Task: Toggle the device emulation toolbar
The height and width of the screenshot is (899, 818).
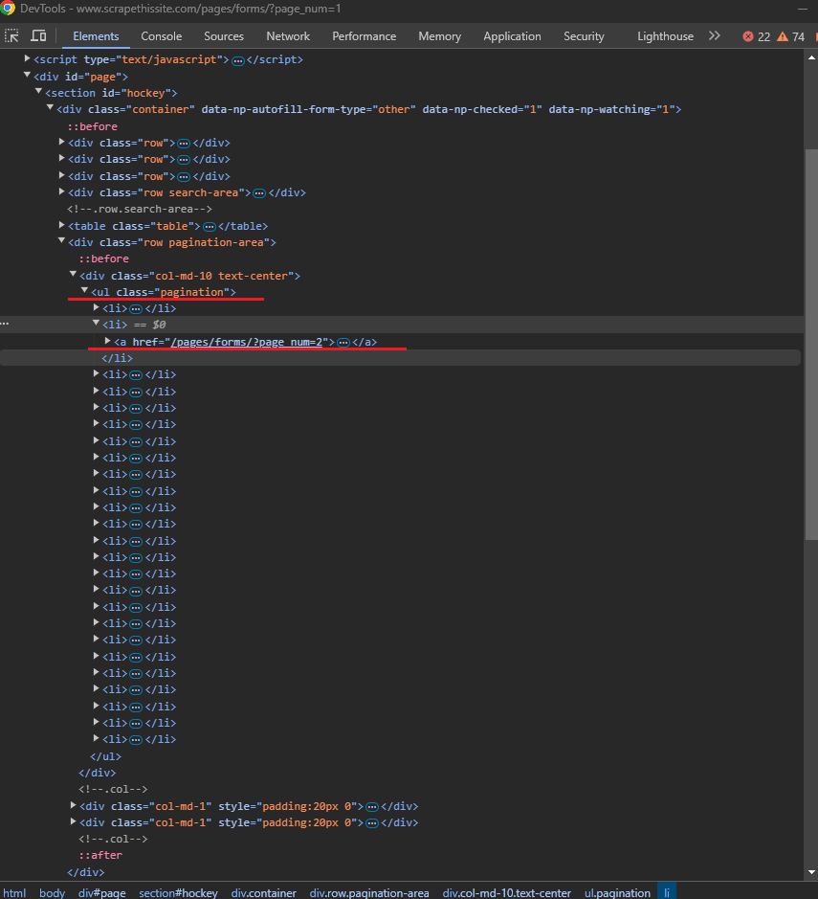Action: [x=37, y=35]
